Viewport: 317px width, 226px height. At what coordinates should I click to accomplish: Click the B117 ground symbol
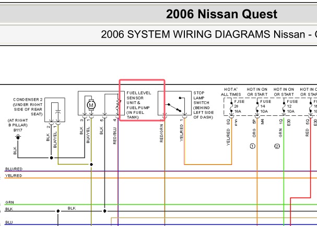pos(18,137)
